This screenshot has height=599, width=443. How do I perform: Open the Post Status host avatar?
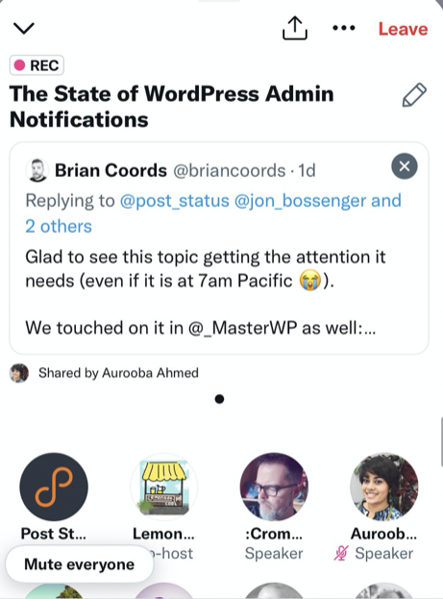tap(54, 487)
